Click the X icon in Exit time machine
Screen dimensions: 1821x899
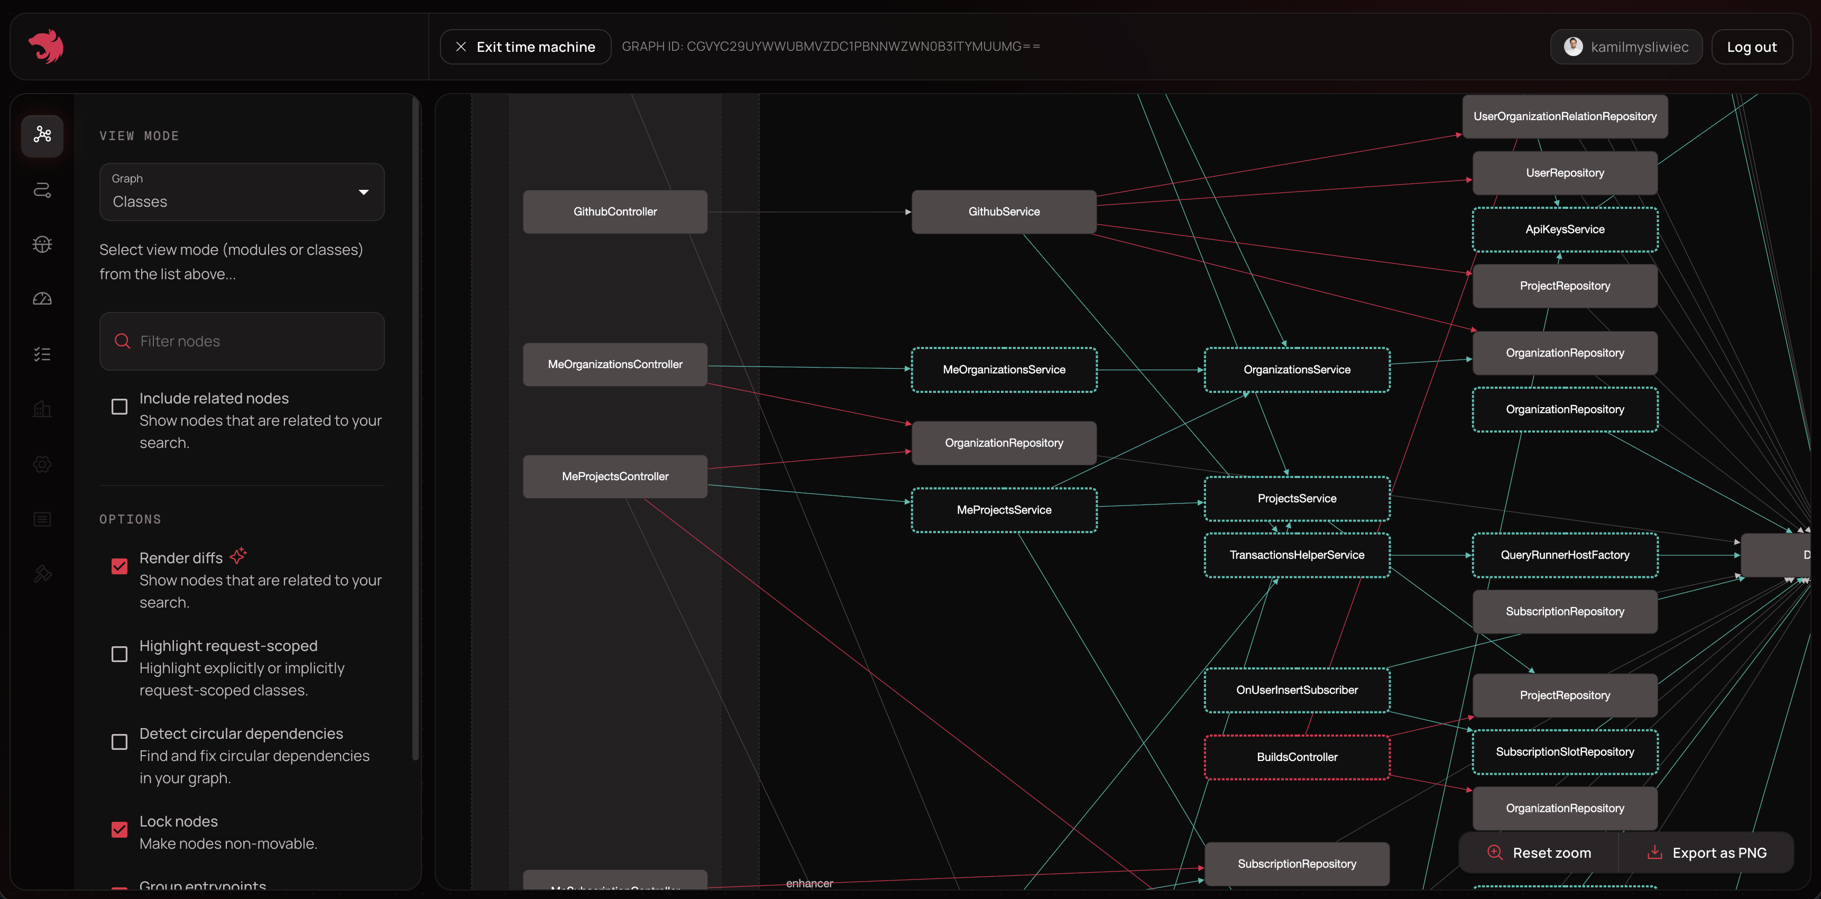pyautogui.click(x=461, y=47)
